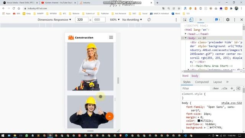Click the body breadcrumb
This screenshot has width=245, height=138.
coord(195,76)
